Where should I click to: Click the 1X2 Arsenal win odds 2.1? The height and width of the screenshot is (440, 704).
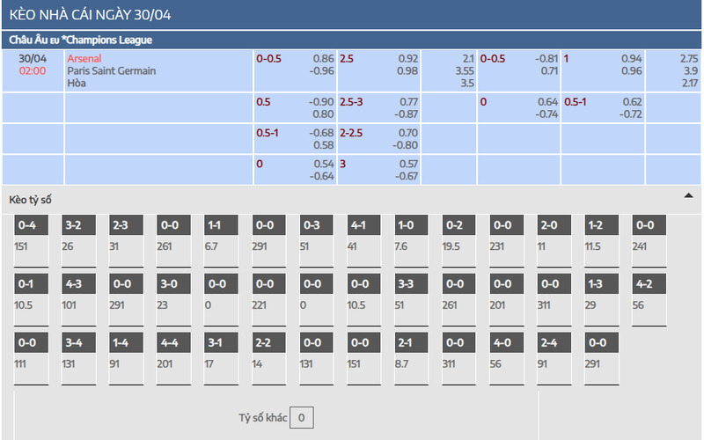point(468,59)
